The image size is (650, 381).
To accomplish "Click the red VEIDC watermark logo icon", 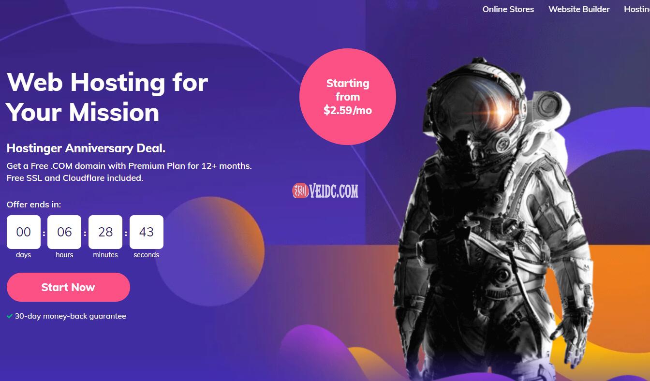I will click(300, 191).
